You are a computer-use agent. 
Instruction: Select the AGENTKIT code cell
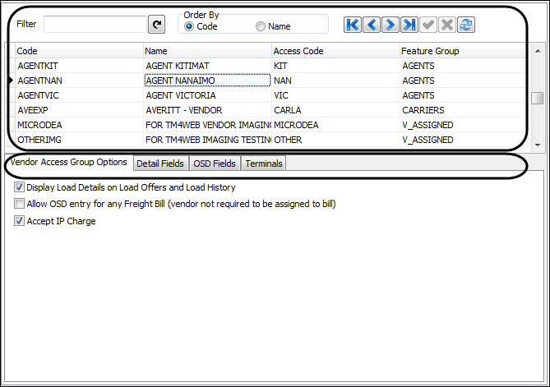click(79, 66)
